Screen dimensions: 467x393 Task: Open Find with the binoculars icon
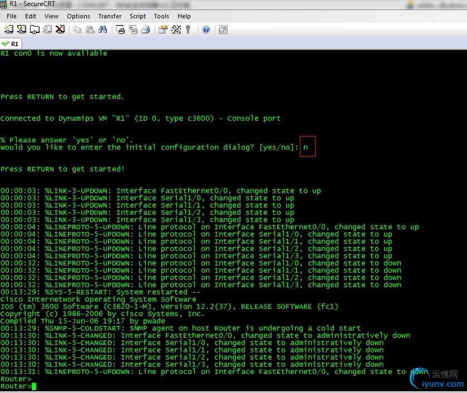[103, 30]
